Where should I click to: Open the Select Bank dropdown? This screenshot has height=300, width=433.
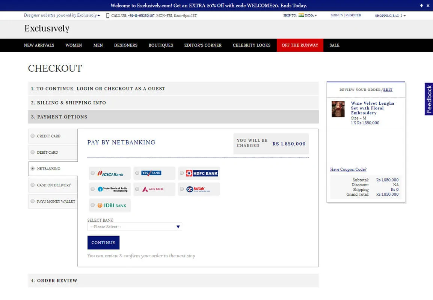[x=134, y=226]
